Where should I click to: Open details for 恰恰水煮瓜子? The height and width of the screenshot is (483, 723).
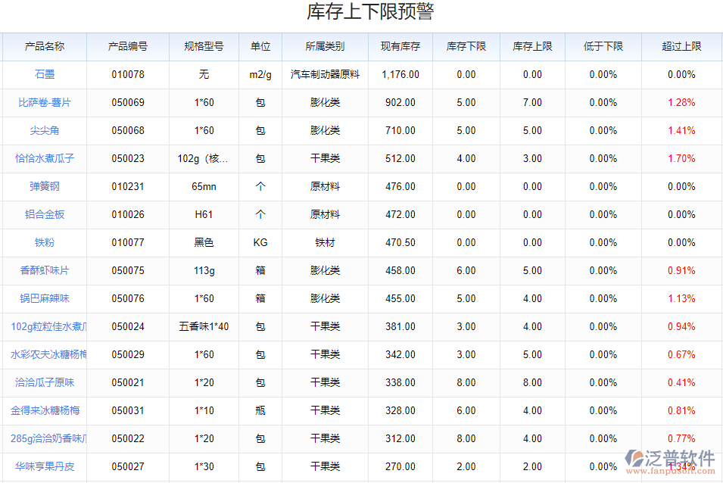click(43, 158)
